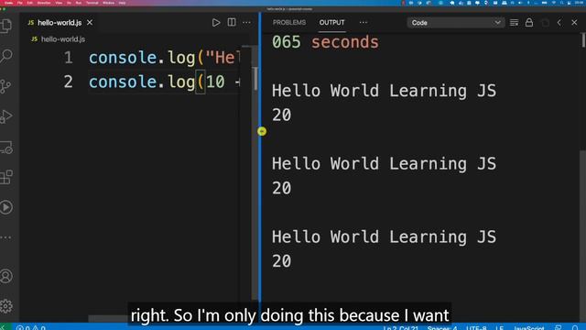Open the Extensions view
The image size is (586, 330).
6,177
